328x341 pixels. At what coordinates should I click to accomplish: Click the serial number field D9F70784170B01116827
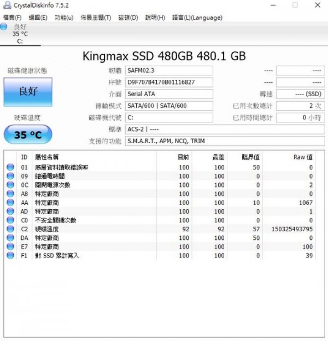169,82
